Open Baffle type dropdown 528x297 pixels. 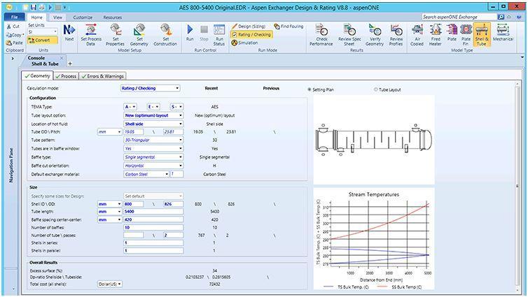pyautogui.click(x=153, y=157)
